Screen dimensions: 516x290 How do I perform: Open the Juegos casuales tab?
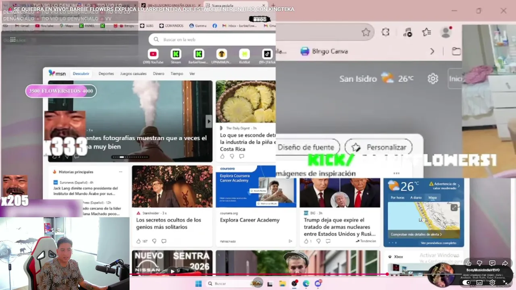pyautogui.click(x=133, y=74)
